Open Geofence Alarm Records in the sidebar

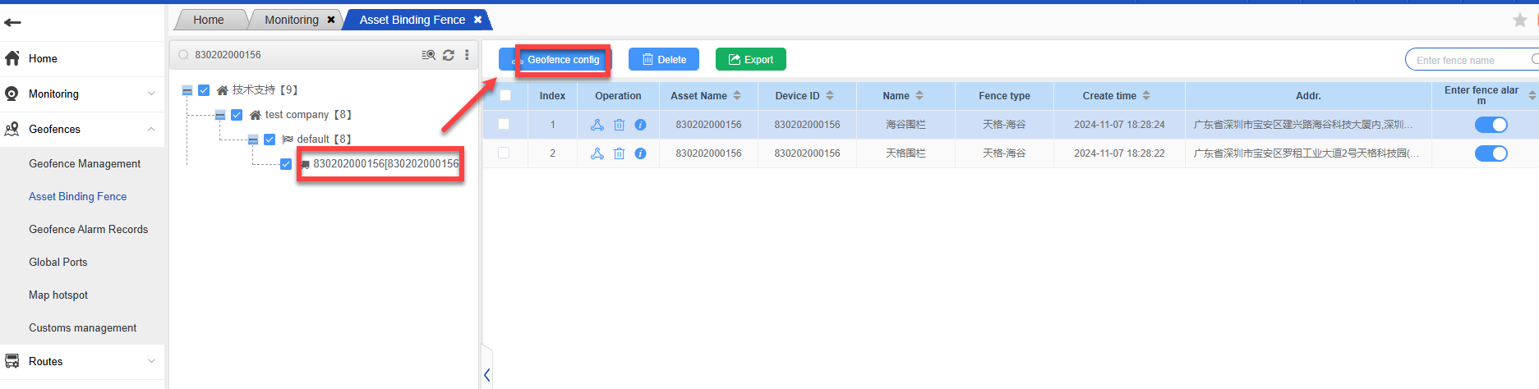[89, 230]
